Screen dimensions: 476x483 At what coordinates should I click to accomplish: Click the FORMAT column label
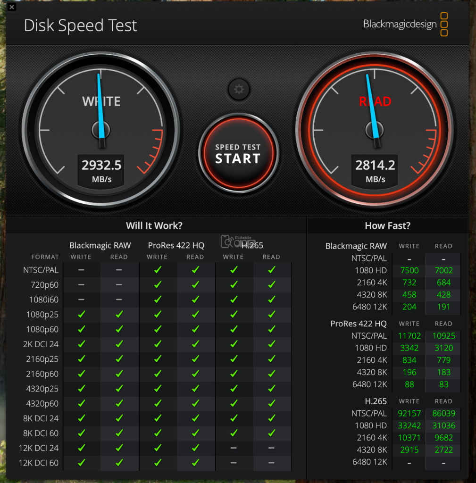pyautogui.click(x=45, y=257)
